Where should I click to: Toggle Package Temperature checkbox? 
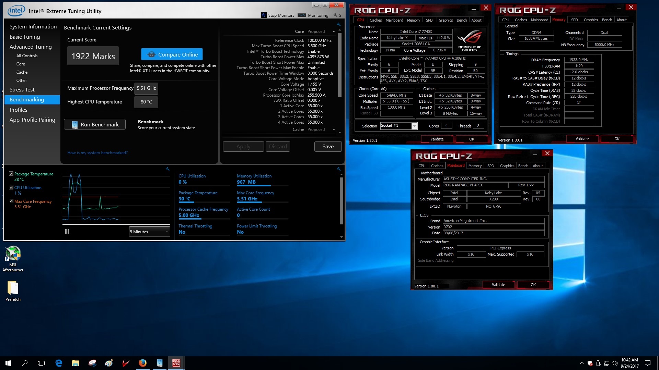tap(11, 174)
